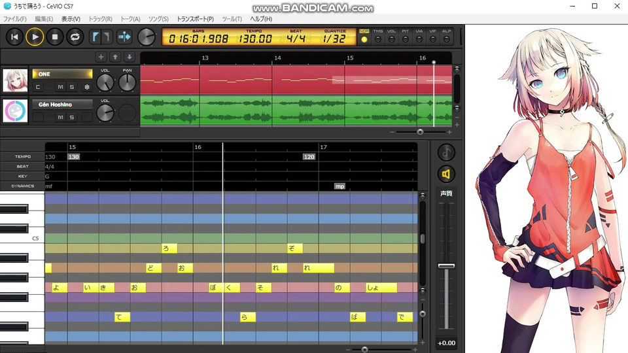The height and width of the screenshot is (353, 628).
Task: Solo the Gén Hoshino track
Action: click(x=72, y=117)
